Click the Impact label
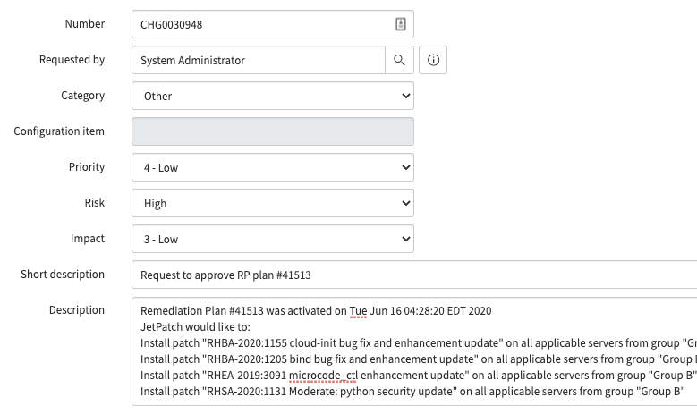This screenshot has width=697, height=414. [88, 239]
